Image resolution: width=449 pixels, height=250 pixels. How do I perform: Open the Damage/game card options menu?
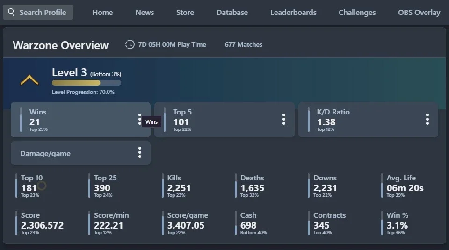tap(140, 152)
